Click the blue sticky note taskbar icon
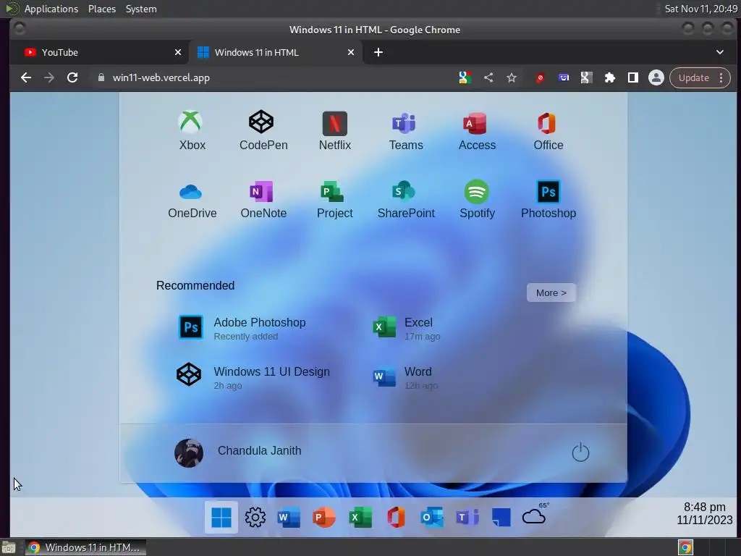This screenshot has width=741, height=556. pyautogui.click(x=501, y=517)
